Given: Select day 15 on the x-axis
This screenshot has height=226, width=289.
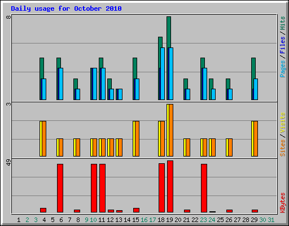Looking at the screenshot, I should (x=135, y=220).
